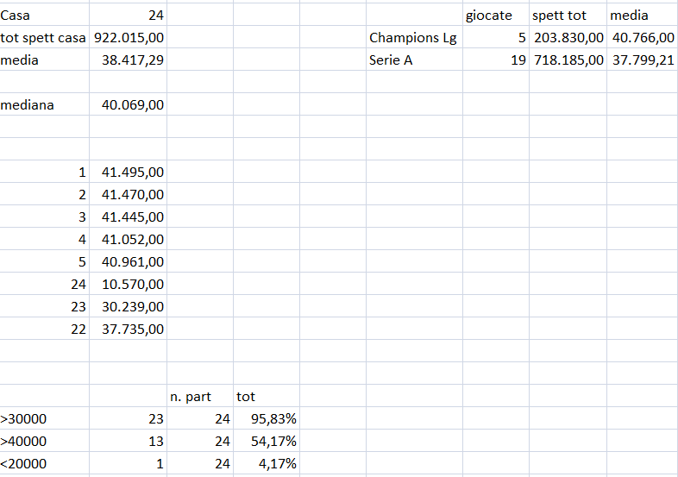The image size is (678, 477).
Task: Click the cell with 41.470,00
Action: coord(128,195)
